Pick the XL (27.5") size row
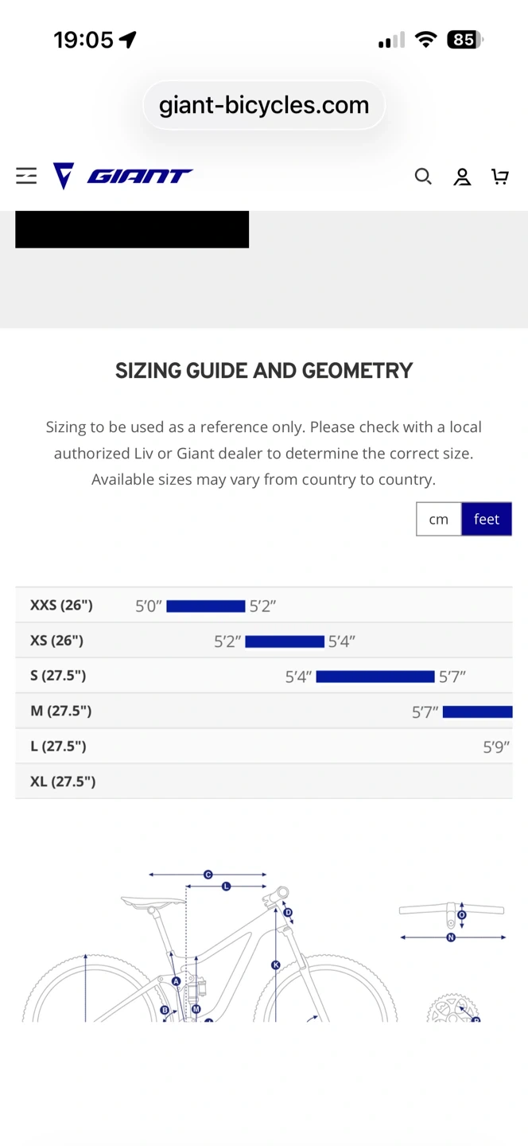 [264, 781]
